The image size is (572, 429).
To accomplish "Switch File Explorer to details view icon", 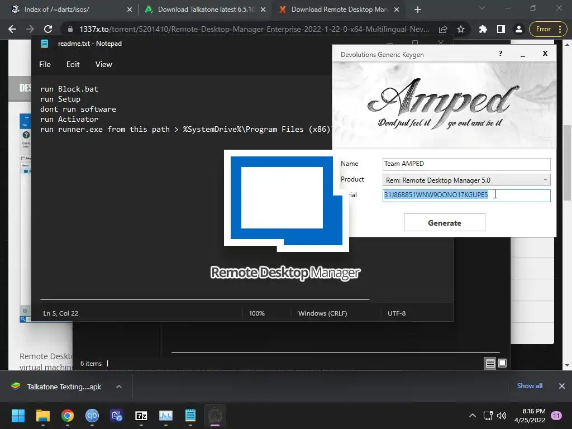I will pyautogui.click(x=490, y=363).
